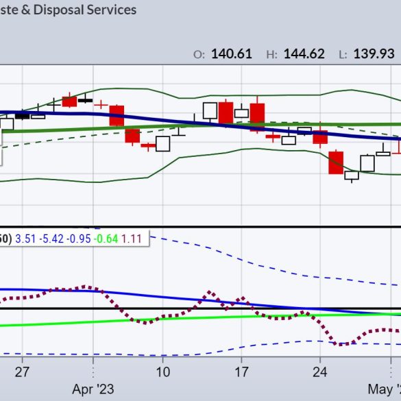The image size is (401, 401).
Task: Click the maroon legend value 1.11
Action: click(131, 239)
